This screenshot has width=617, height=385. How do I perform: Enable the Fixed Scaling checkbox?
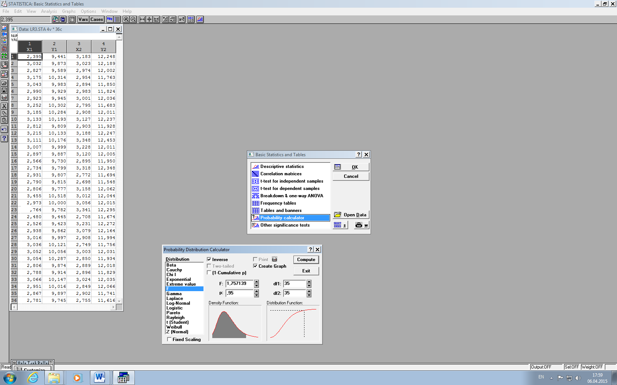(169, 339)
